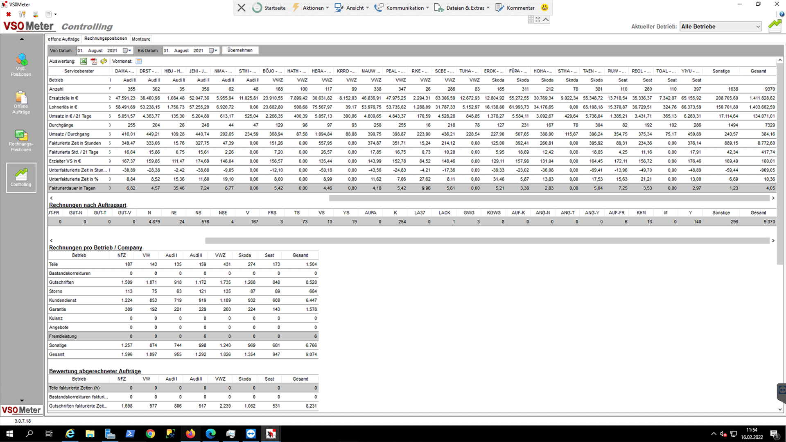Click the Startseite toolbar button

click(x=269, y=8)
